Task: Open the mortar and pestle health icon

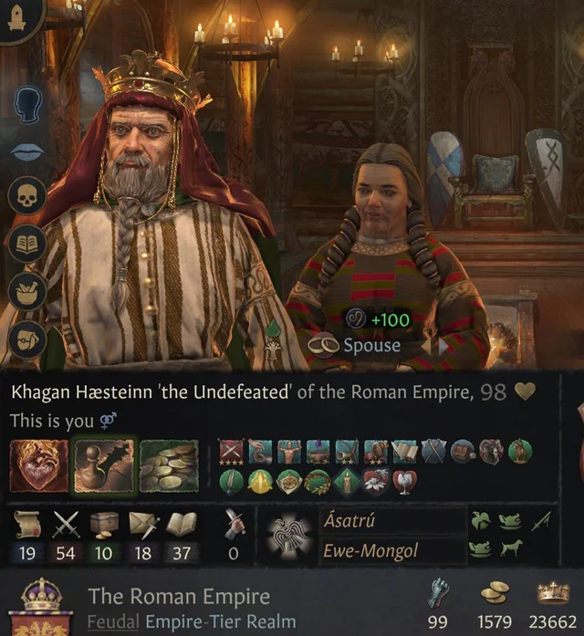Action: coord(27,291)
